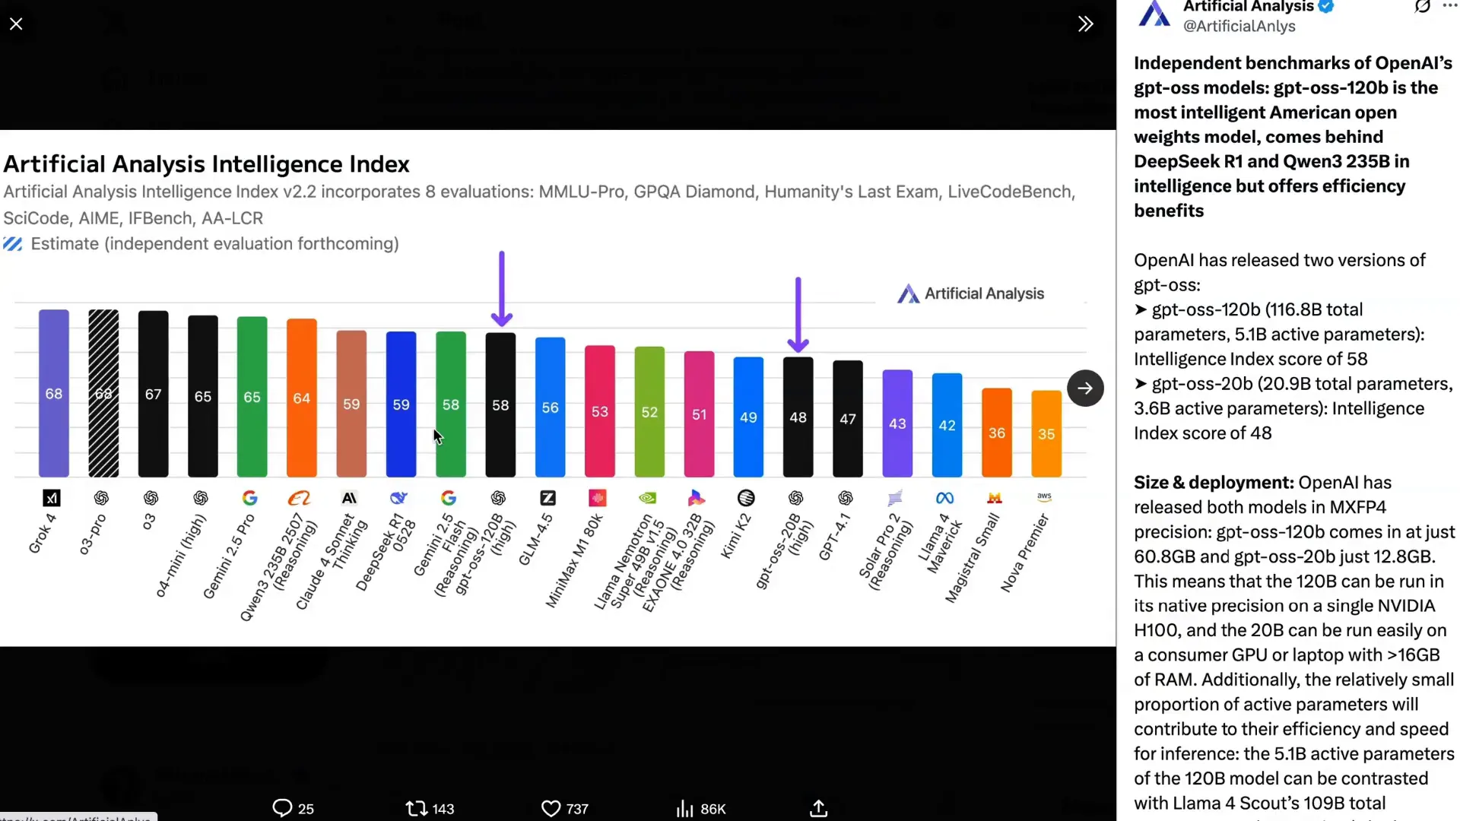Click the MiniMax logo above M1 80k
Viewport: 1460px width, 821px height.
click(x=598, y=498)
